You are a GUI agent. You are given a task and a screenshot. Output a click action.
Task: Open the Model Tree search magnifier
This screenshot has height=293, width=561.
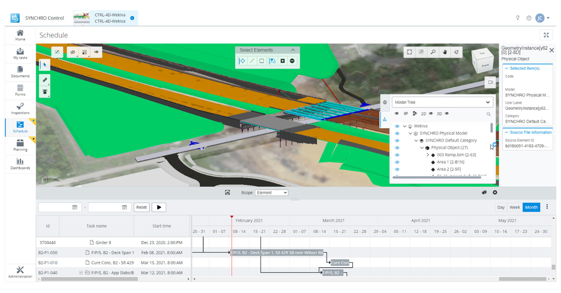pos(489,114)
